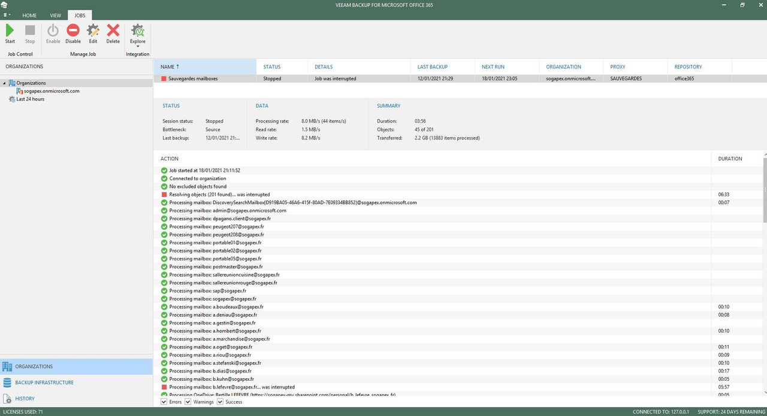Select Last 24 hours tree node
This screenshot has width=767, height=416.
click(30, 99)
